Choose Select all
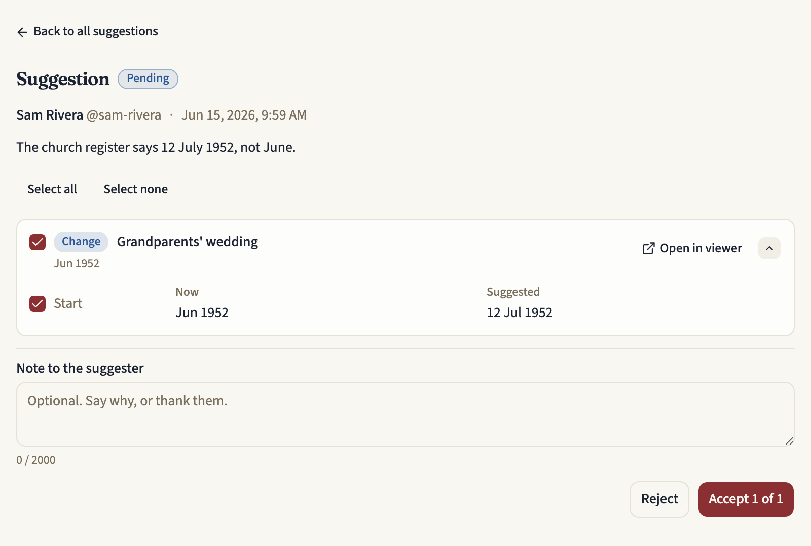Viewport: 811px width, 546px height. (x=52, y=189)
